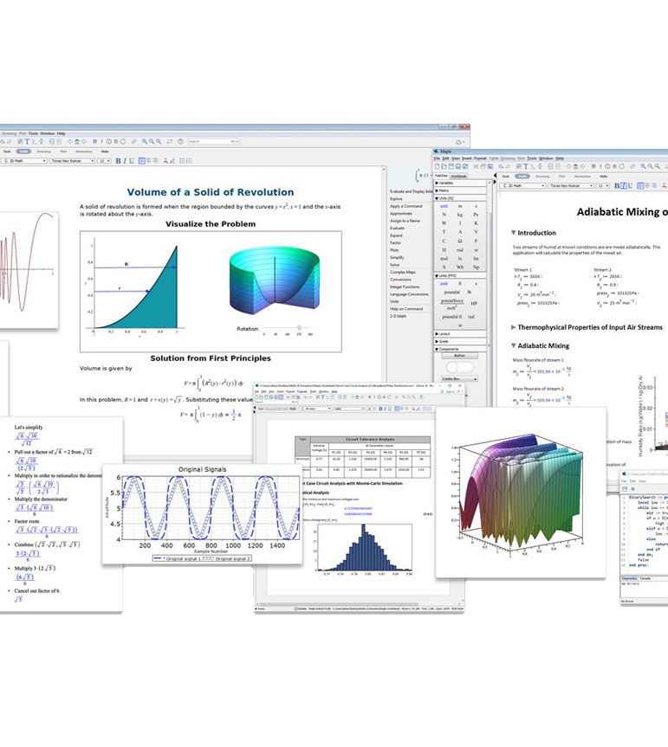Open the 2D Math style dropdown in the Solid of Revolution window
This screenshot has height=747, width=668.
click(24, 160)
